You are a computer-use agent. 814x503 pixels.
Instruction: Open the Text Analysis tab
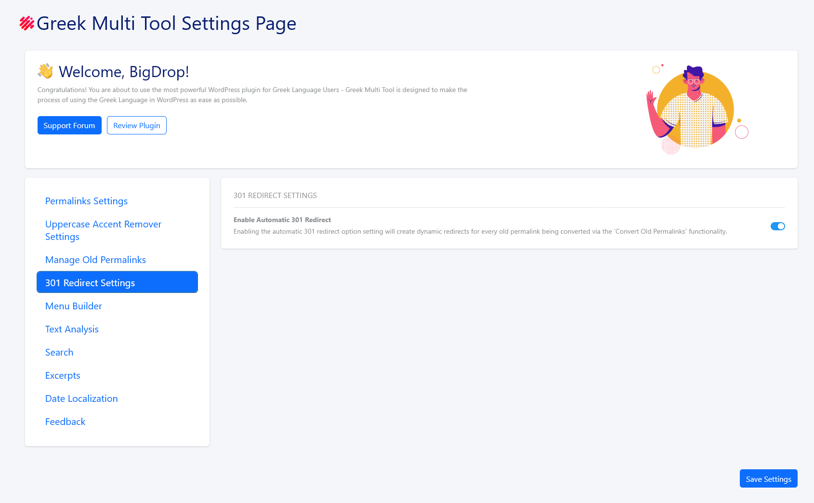point(72,329)
